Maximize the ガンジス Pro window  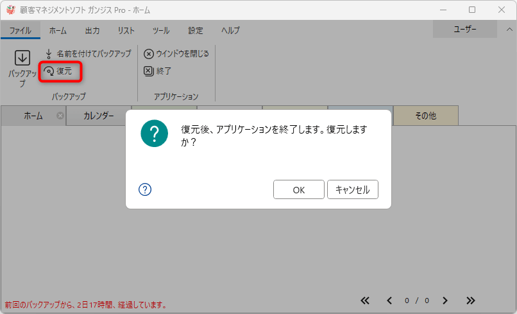pyautogui.click(x=472, y=10)
